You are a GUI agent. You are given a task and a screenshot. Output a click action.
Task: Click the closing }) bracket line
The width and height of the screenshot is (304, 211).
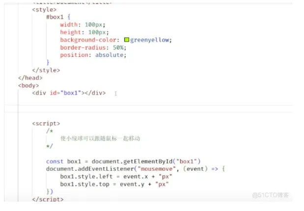point(50,192)
